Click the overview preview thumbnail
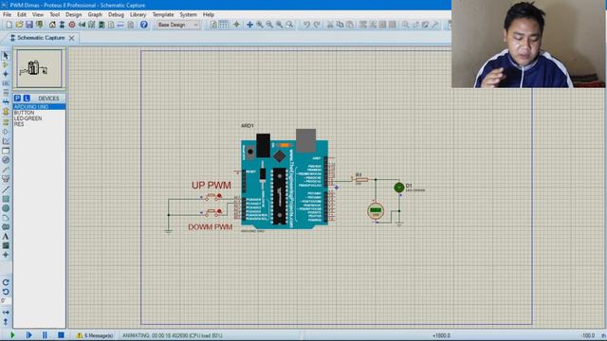This screenshot has height=341, width=607. 39,68
